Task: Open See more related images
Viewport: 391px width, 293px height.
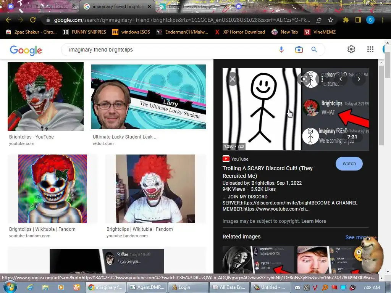Action: 357,237
